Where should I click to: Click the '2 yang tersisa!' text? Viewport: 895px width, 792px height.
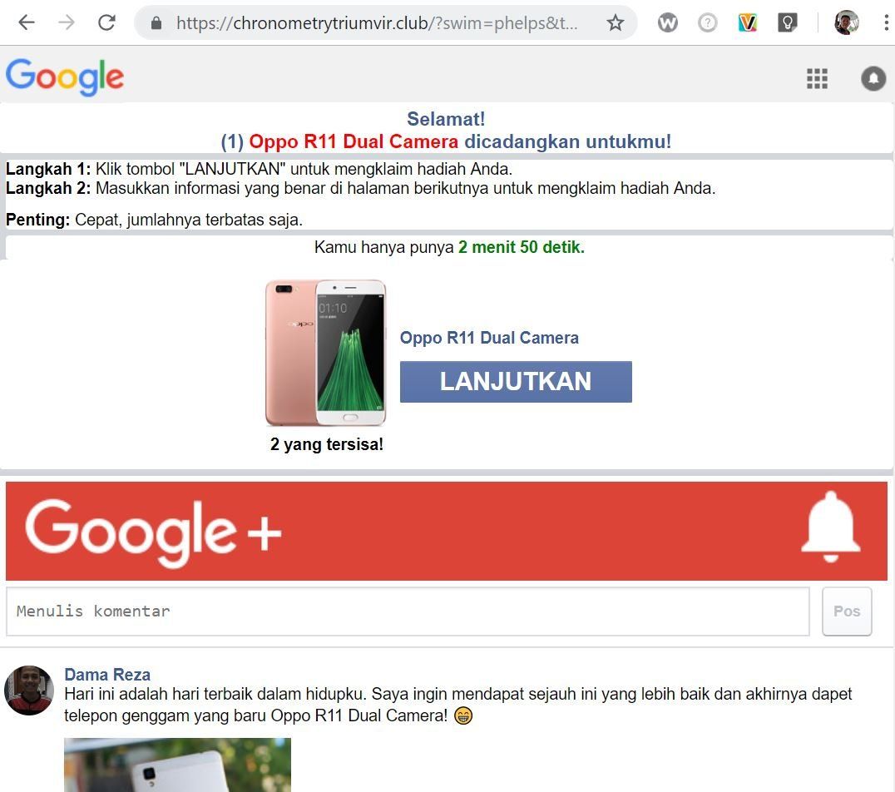[x=327, y=444]
